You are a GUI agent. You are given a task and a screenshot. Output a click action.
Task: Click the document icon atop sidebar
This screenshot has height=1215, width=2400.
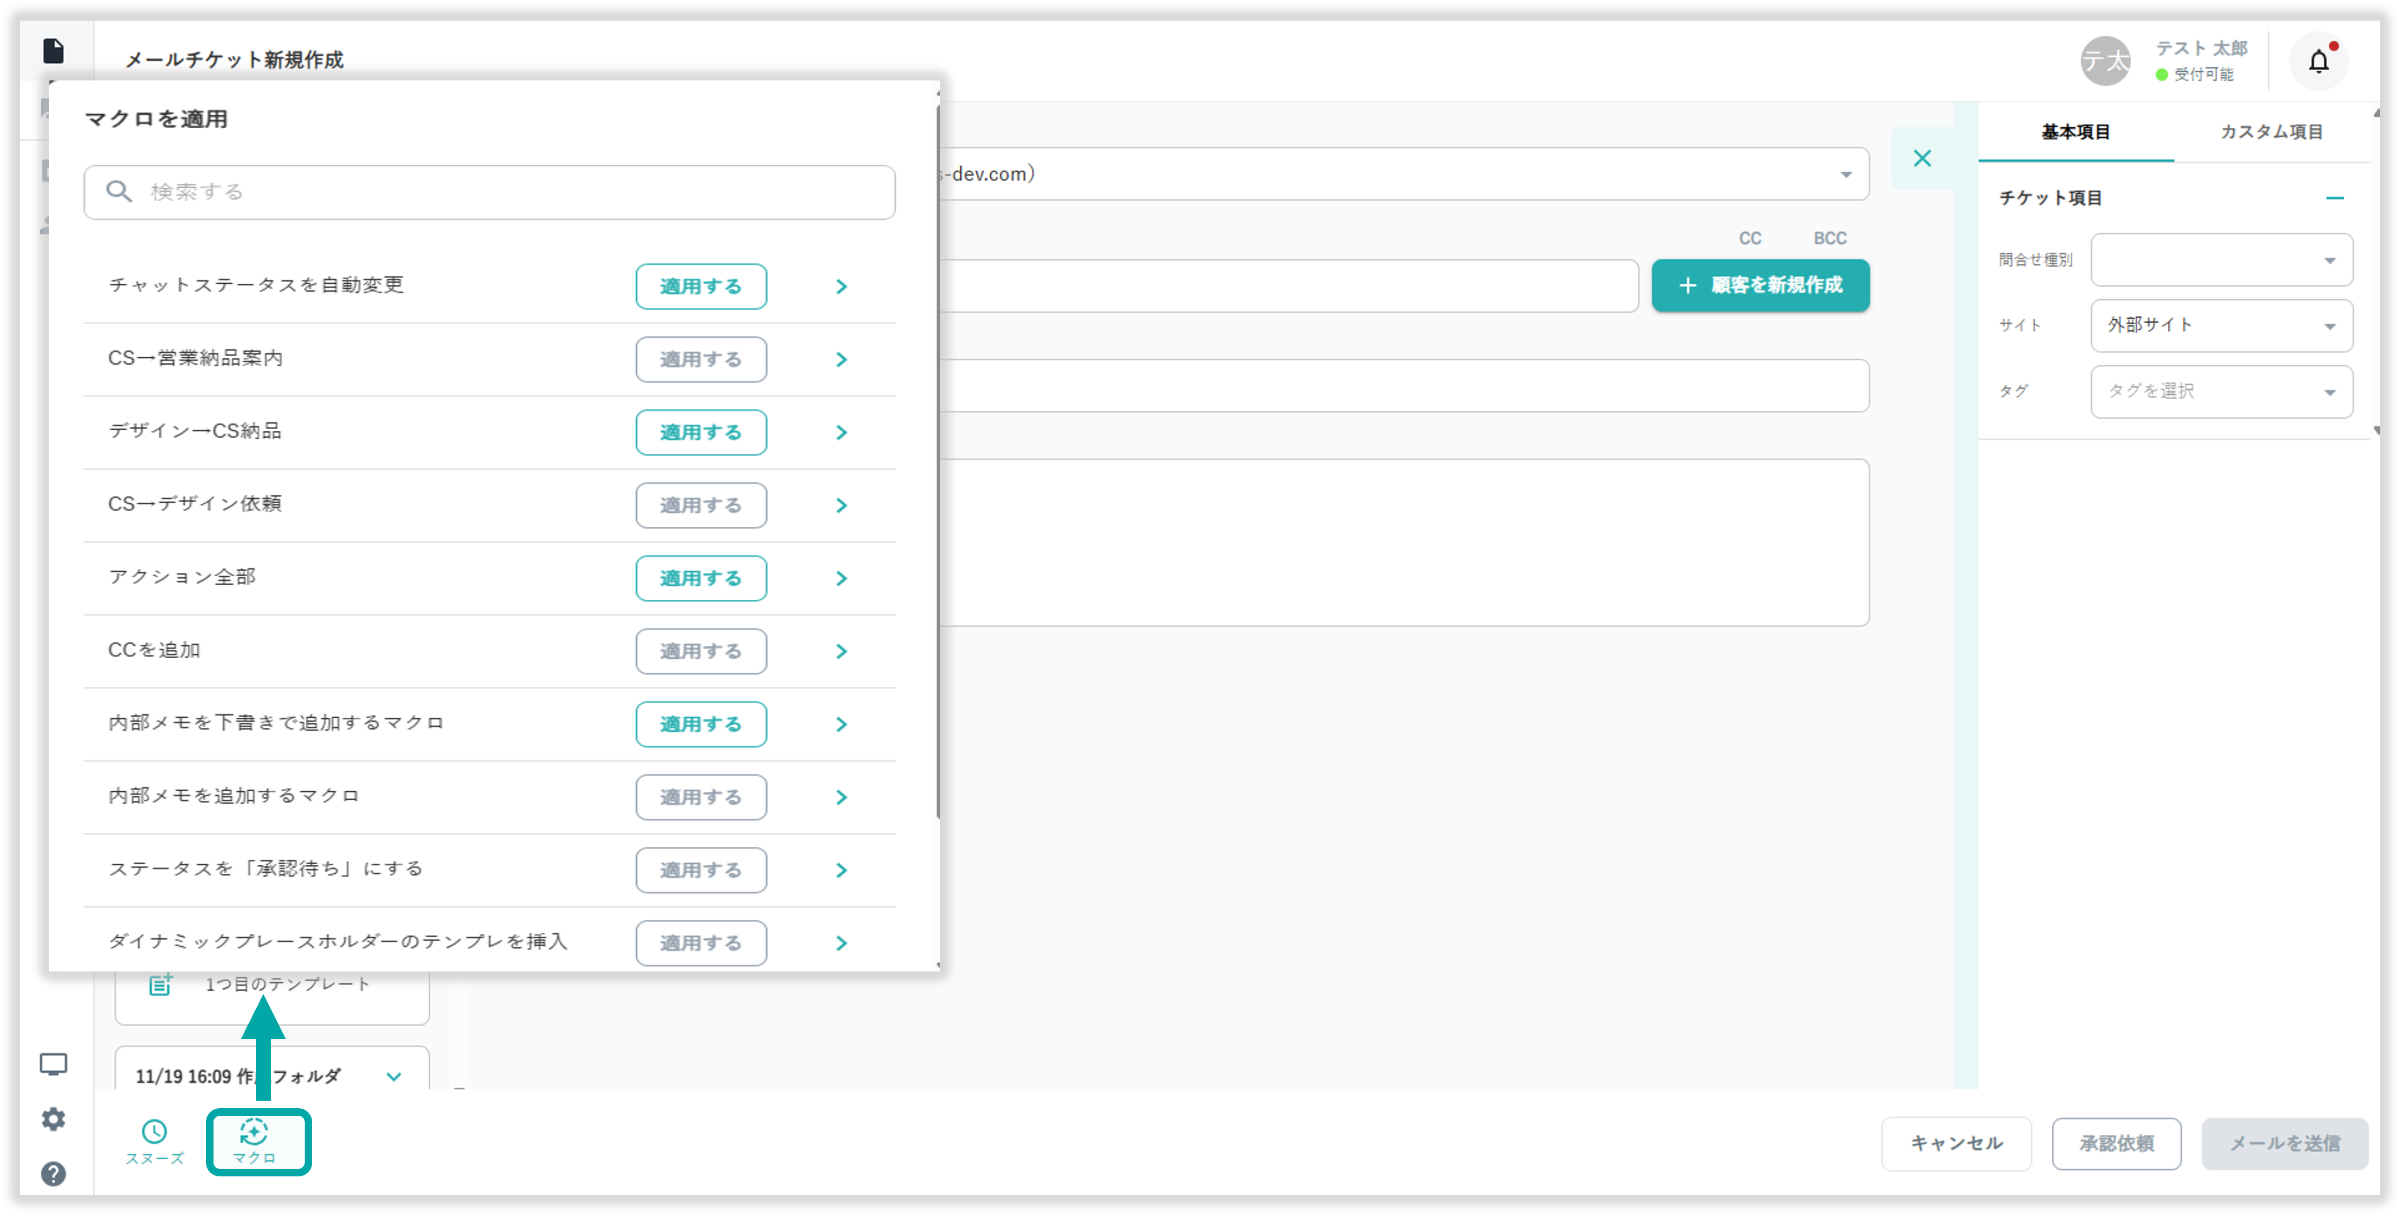click(54, 50)
